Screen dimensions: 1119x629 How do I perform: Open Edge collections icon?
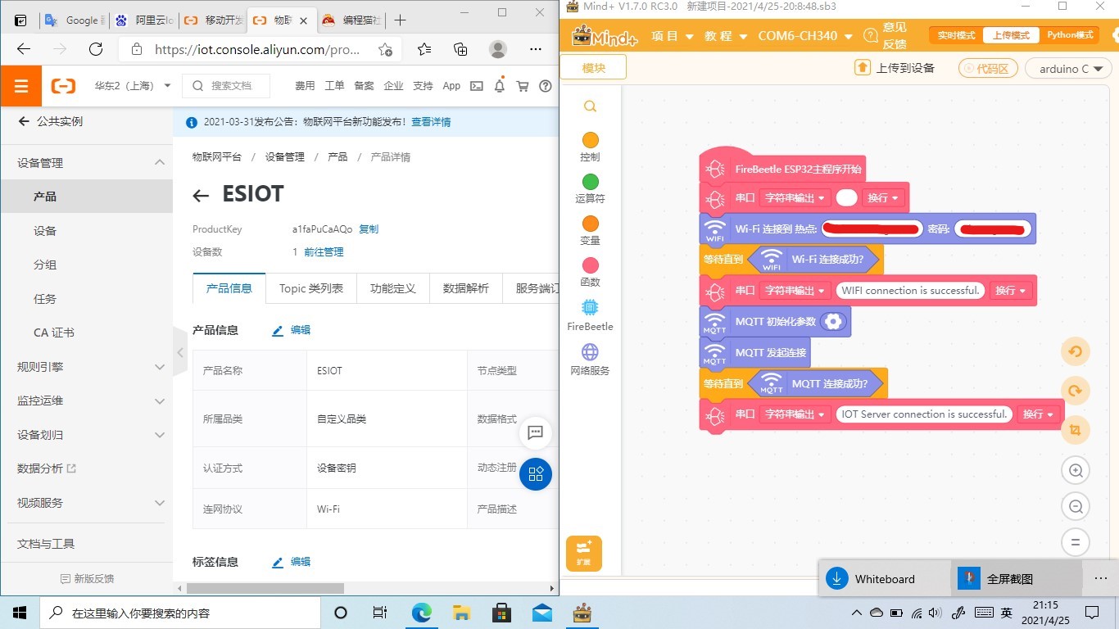460,49
